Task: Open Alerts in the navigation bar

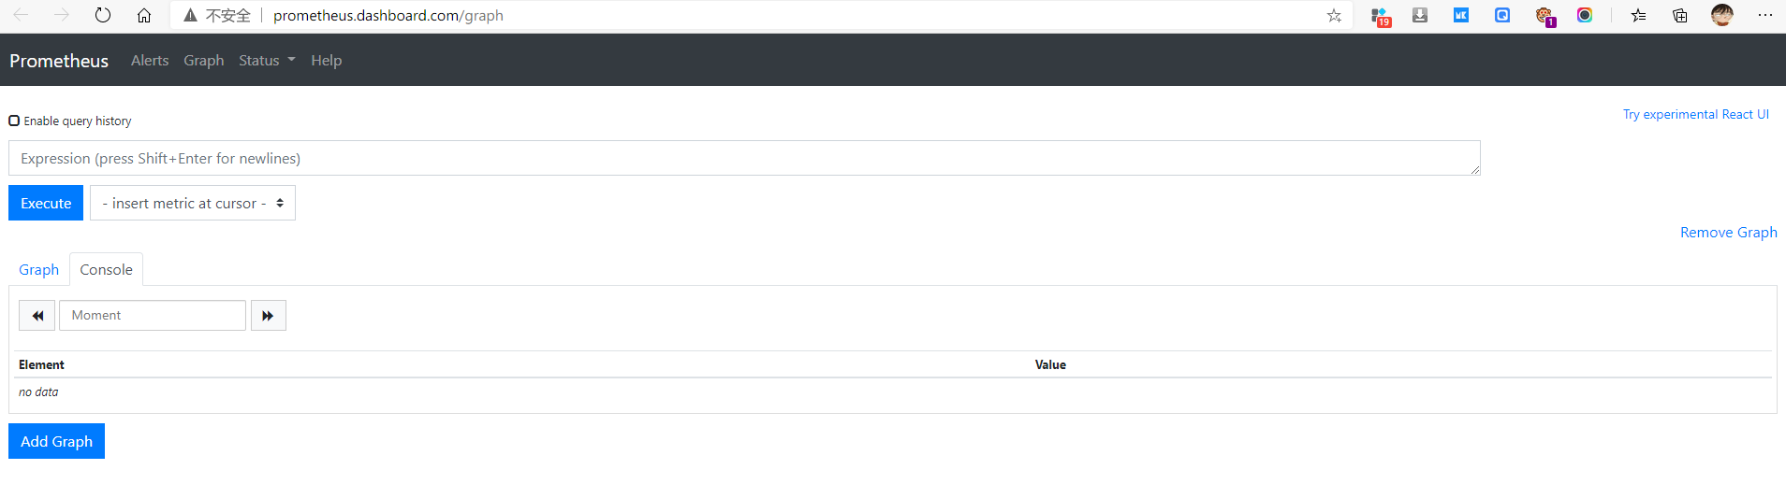Action: pos(150,60)
